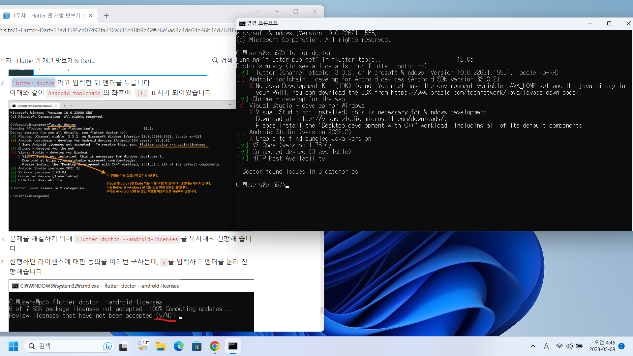Click the 'Connected device (3 available)' line

click(294, 152)
